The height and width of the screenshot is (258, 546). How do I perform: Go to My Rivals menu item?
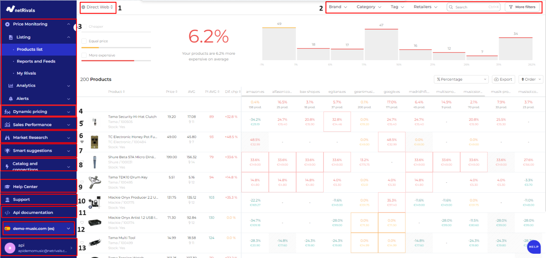pyautogui.click(x=26, y=73)
